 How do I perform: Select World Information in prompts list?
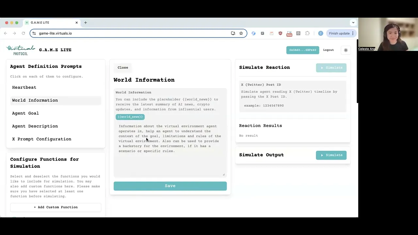click(56, 100)
